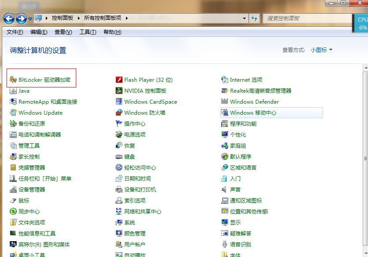Click 疑难解答 link

pyautogui.click(x=241, y=234)
